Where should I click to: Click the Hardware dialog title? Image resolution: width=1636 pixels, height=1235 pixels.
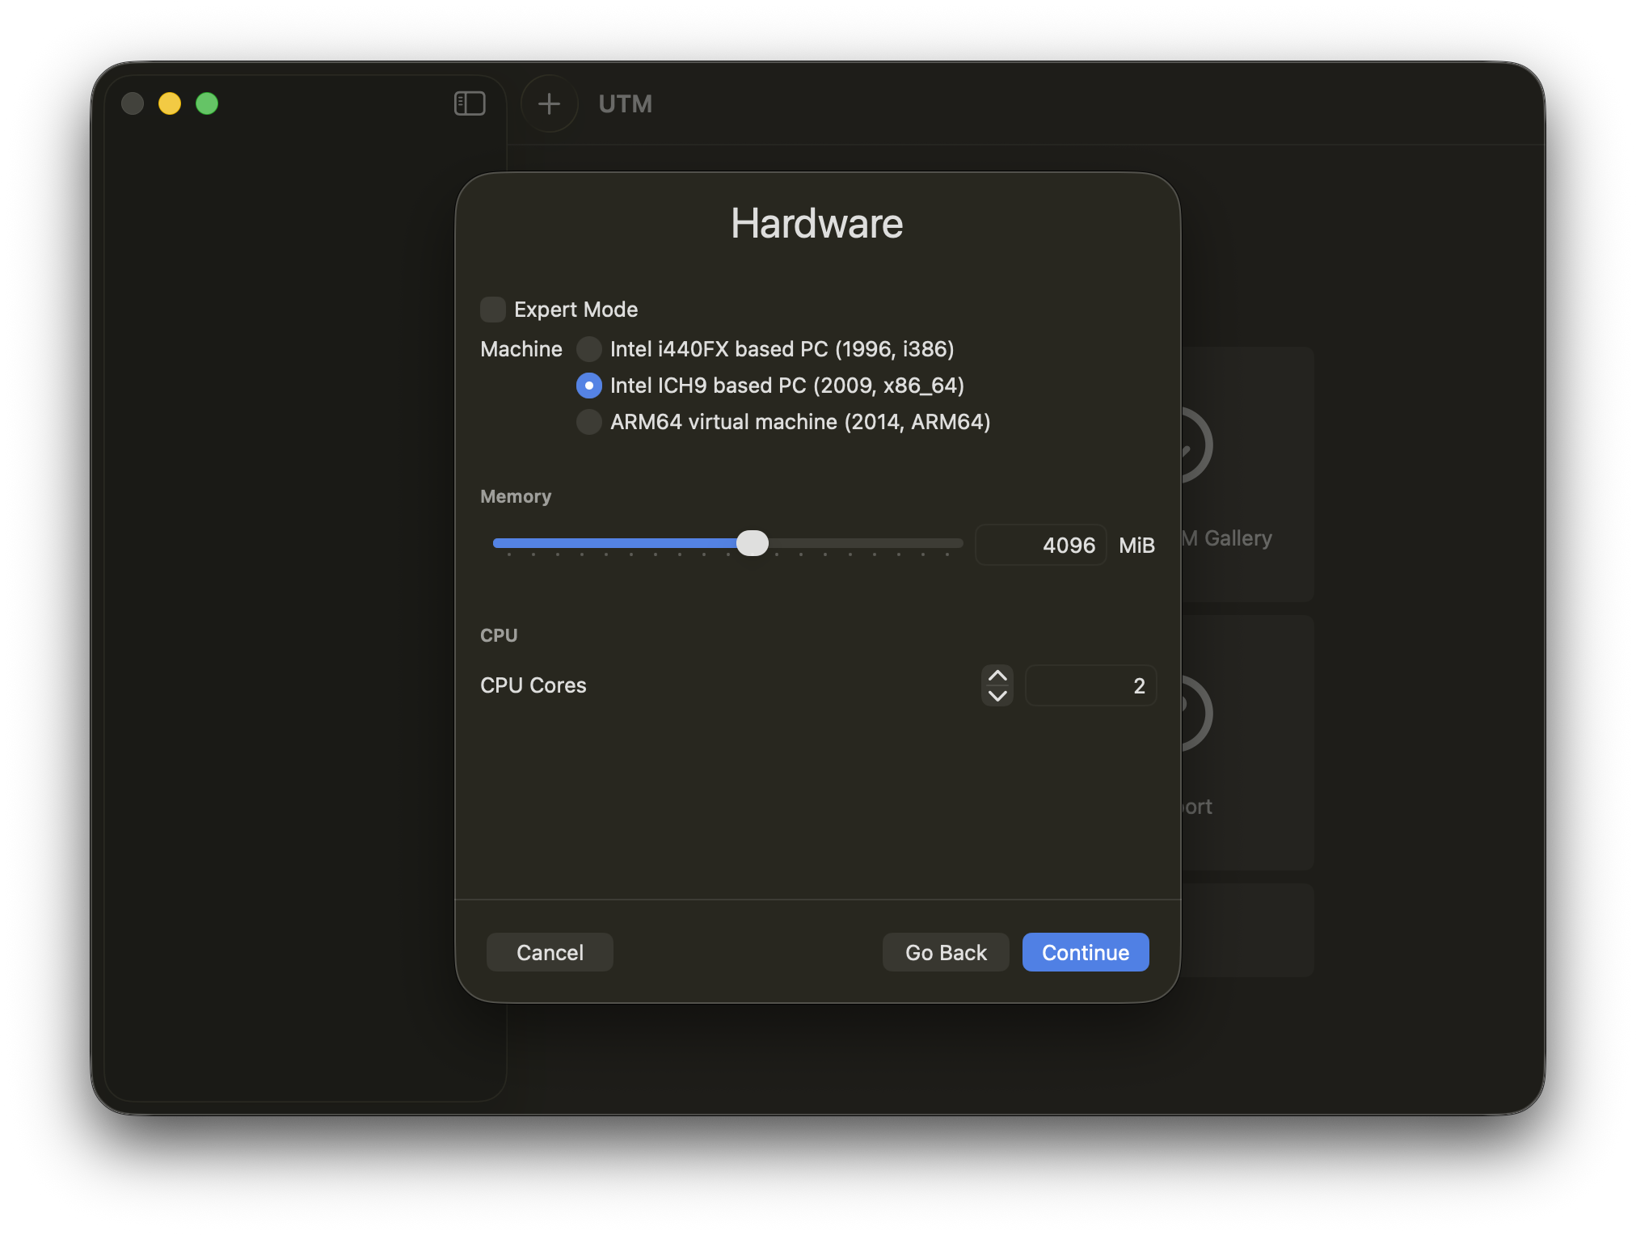click(817, 222)
